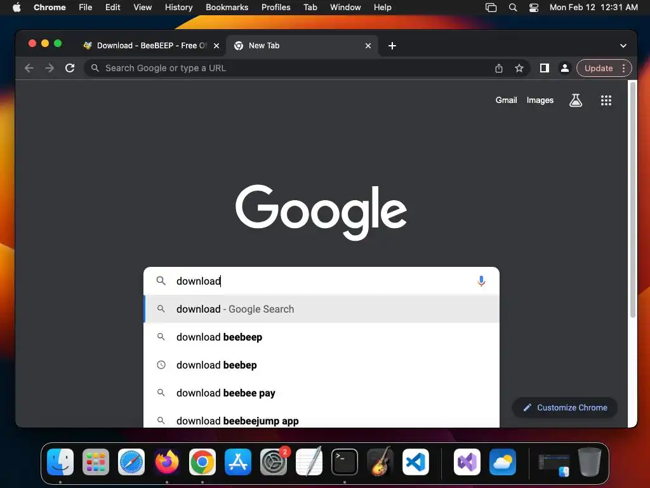Open Finder from the dock
650x488 pixels.
[60, 462]
